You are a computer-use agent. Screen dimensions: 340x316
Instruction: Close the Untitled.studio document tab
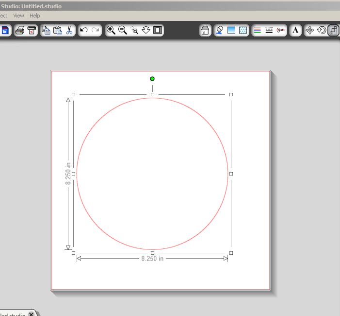pyautogui.click(x=31, y=314)
